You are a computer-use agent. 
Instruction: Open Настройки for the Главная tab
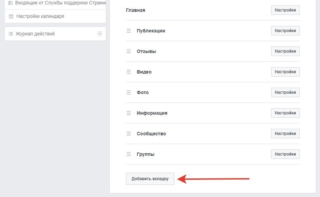tap(285, 10)
